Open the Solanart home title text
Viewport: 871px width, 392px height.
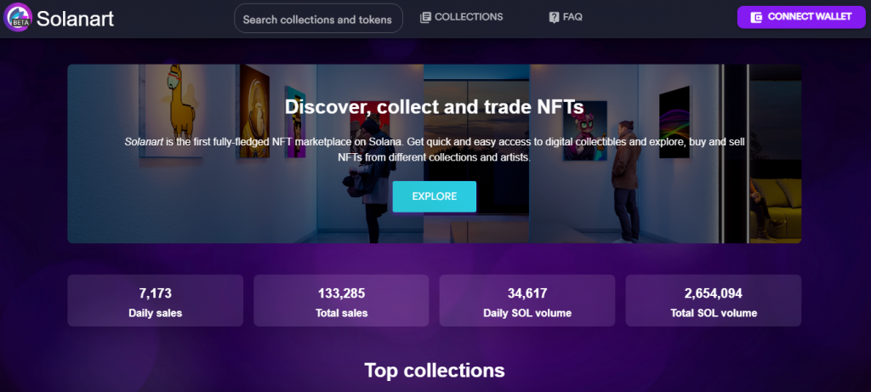tap(75, 19)
